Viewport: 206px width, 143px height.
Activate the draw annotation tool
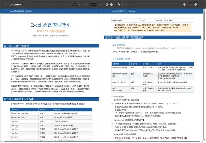pyautogui.click(x=119, y=4)
